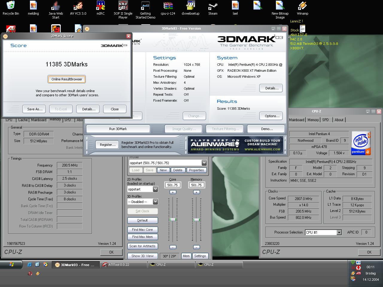Switch to the SPD tab in right CPU-Z
This screenshot has width=383, height=287.
326,120
